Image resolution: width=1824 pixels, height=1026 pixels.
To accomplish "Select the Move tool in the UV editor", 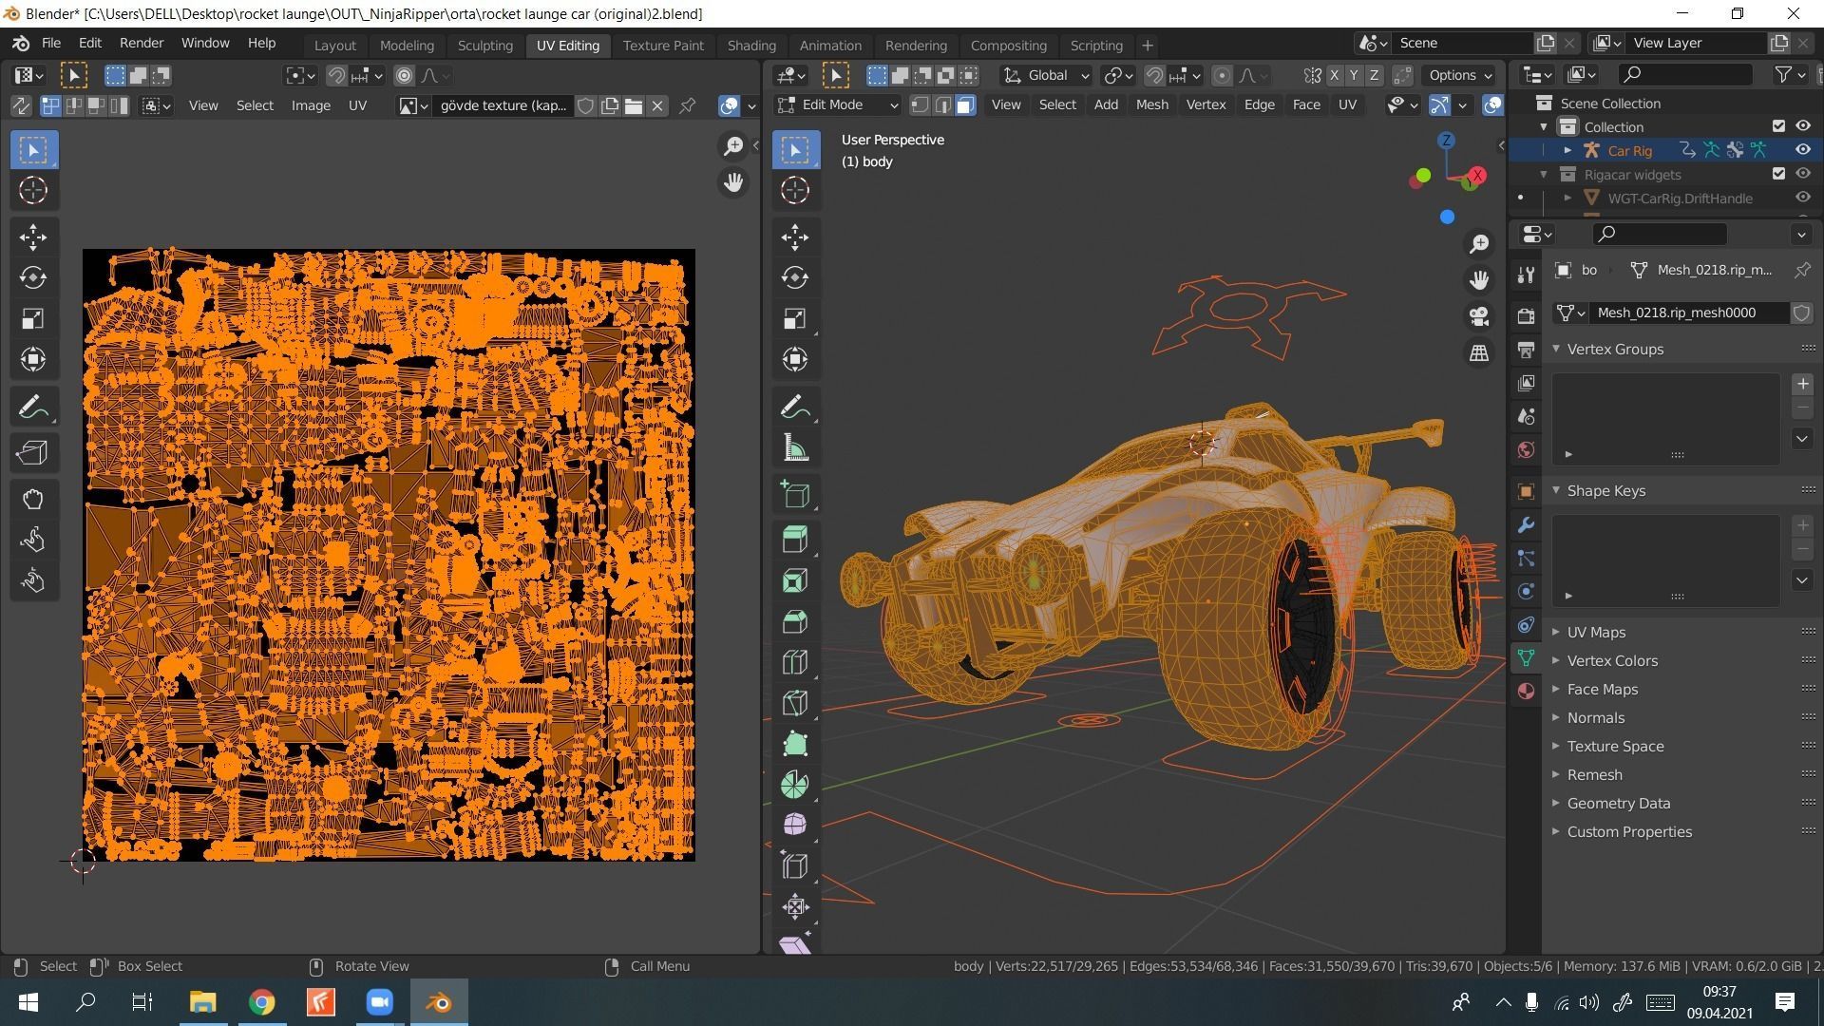I will click(x=33, y=237).
